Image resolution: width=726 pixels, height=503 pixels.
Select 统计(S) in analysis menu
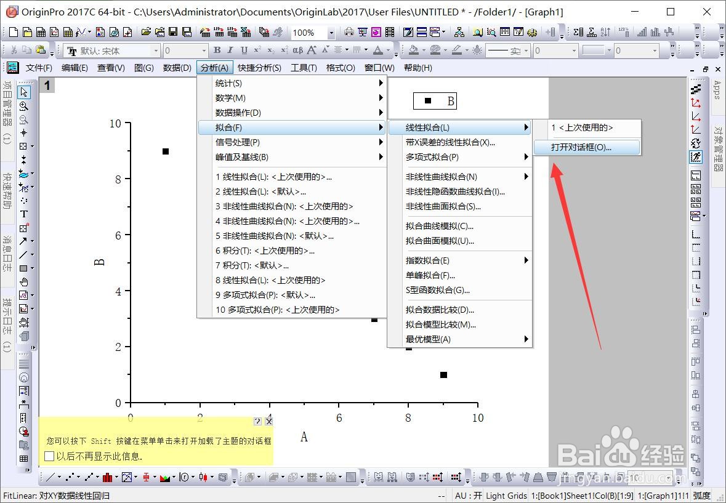click(x=292, y=83)
